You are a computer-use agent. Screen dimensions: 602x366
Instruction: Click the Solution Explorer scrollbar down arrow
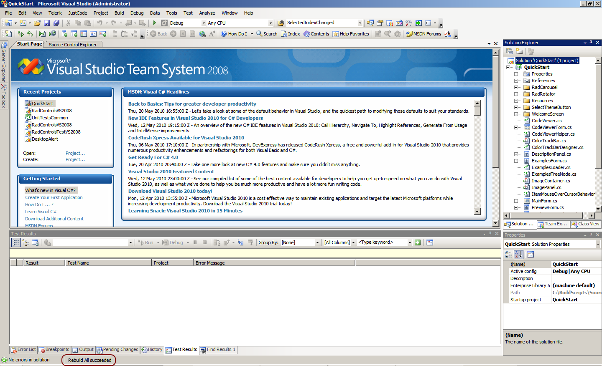598,209
